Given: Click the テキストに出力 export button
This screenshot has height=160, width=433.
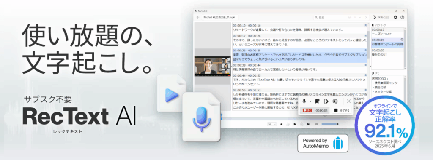Looking at the screenshot, I should coord(381,17).
